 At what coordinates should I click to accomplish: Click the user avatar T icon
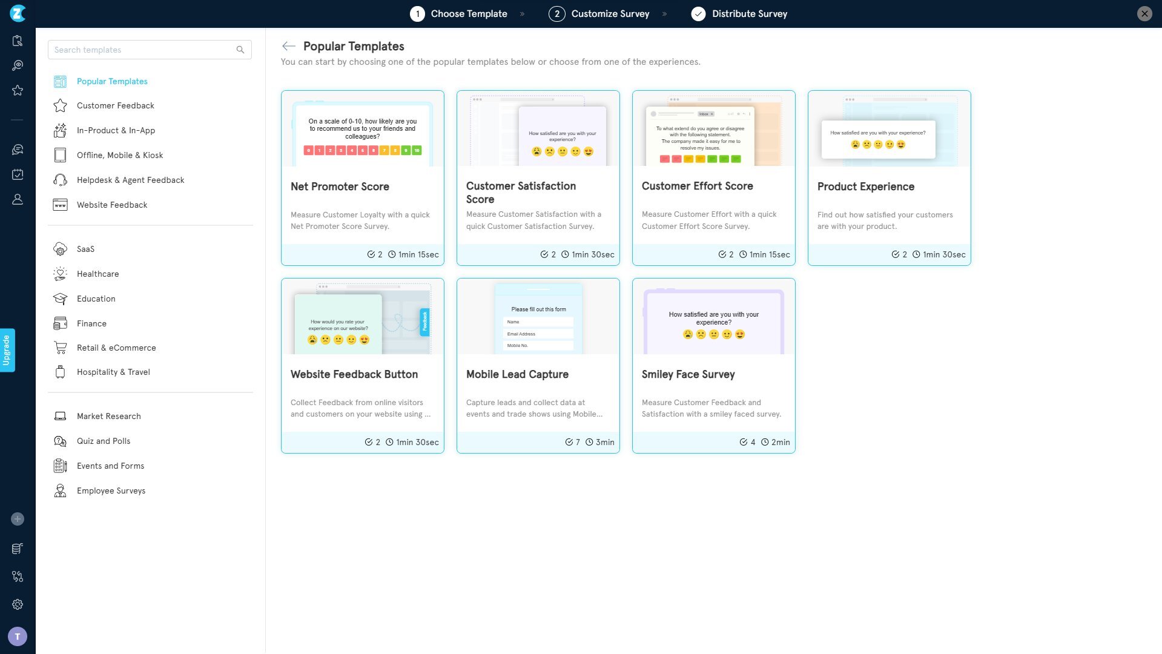(18, 636)
